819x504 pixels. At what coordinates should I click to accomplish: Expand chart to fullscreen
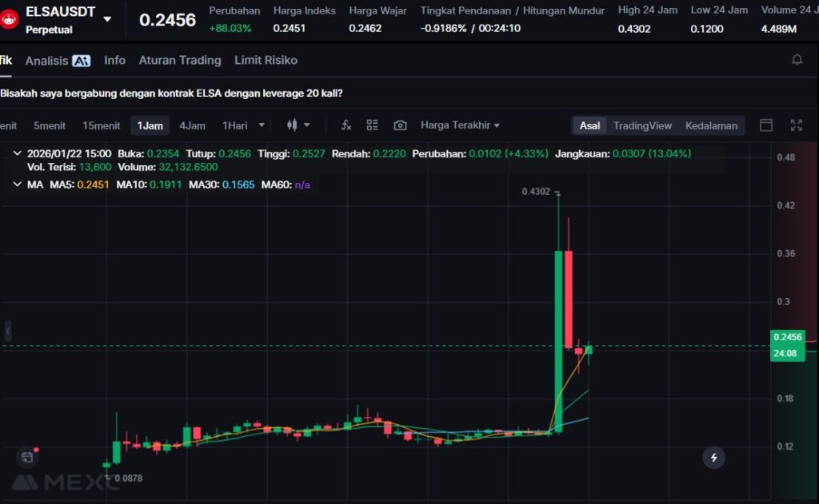tap(797, 125)
